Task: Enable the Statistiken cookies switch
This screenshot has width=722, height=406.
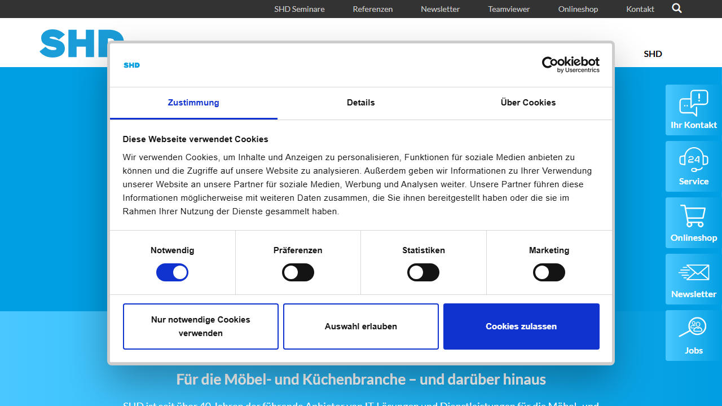Action: (423, 273)
